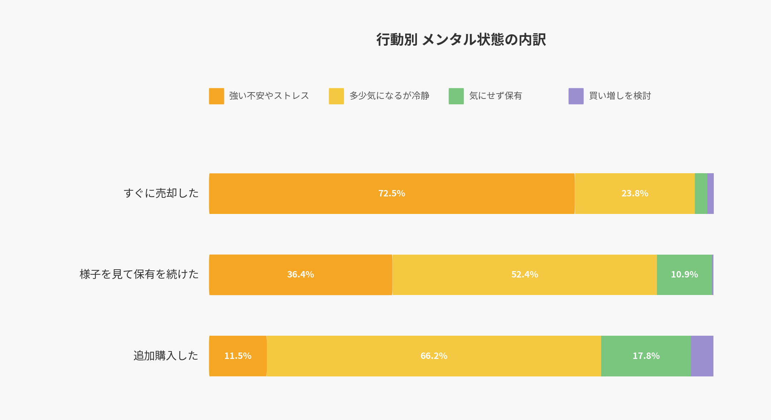This screenshot has width=771, height=420.
Task: Click the 様子を見て保有を続けた axis label
Action: pyautogui.click(x=139, y=274)
